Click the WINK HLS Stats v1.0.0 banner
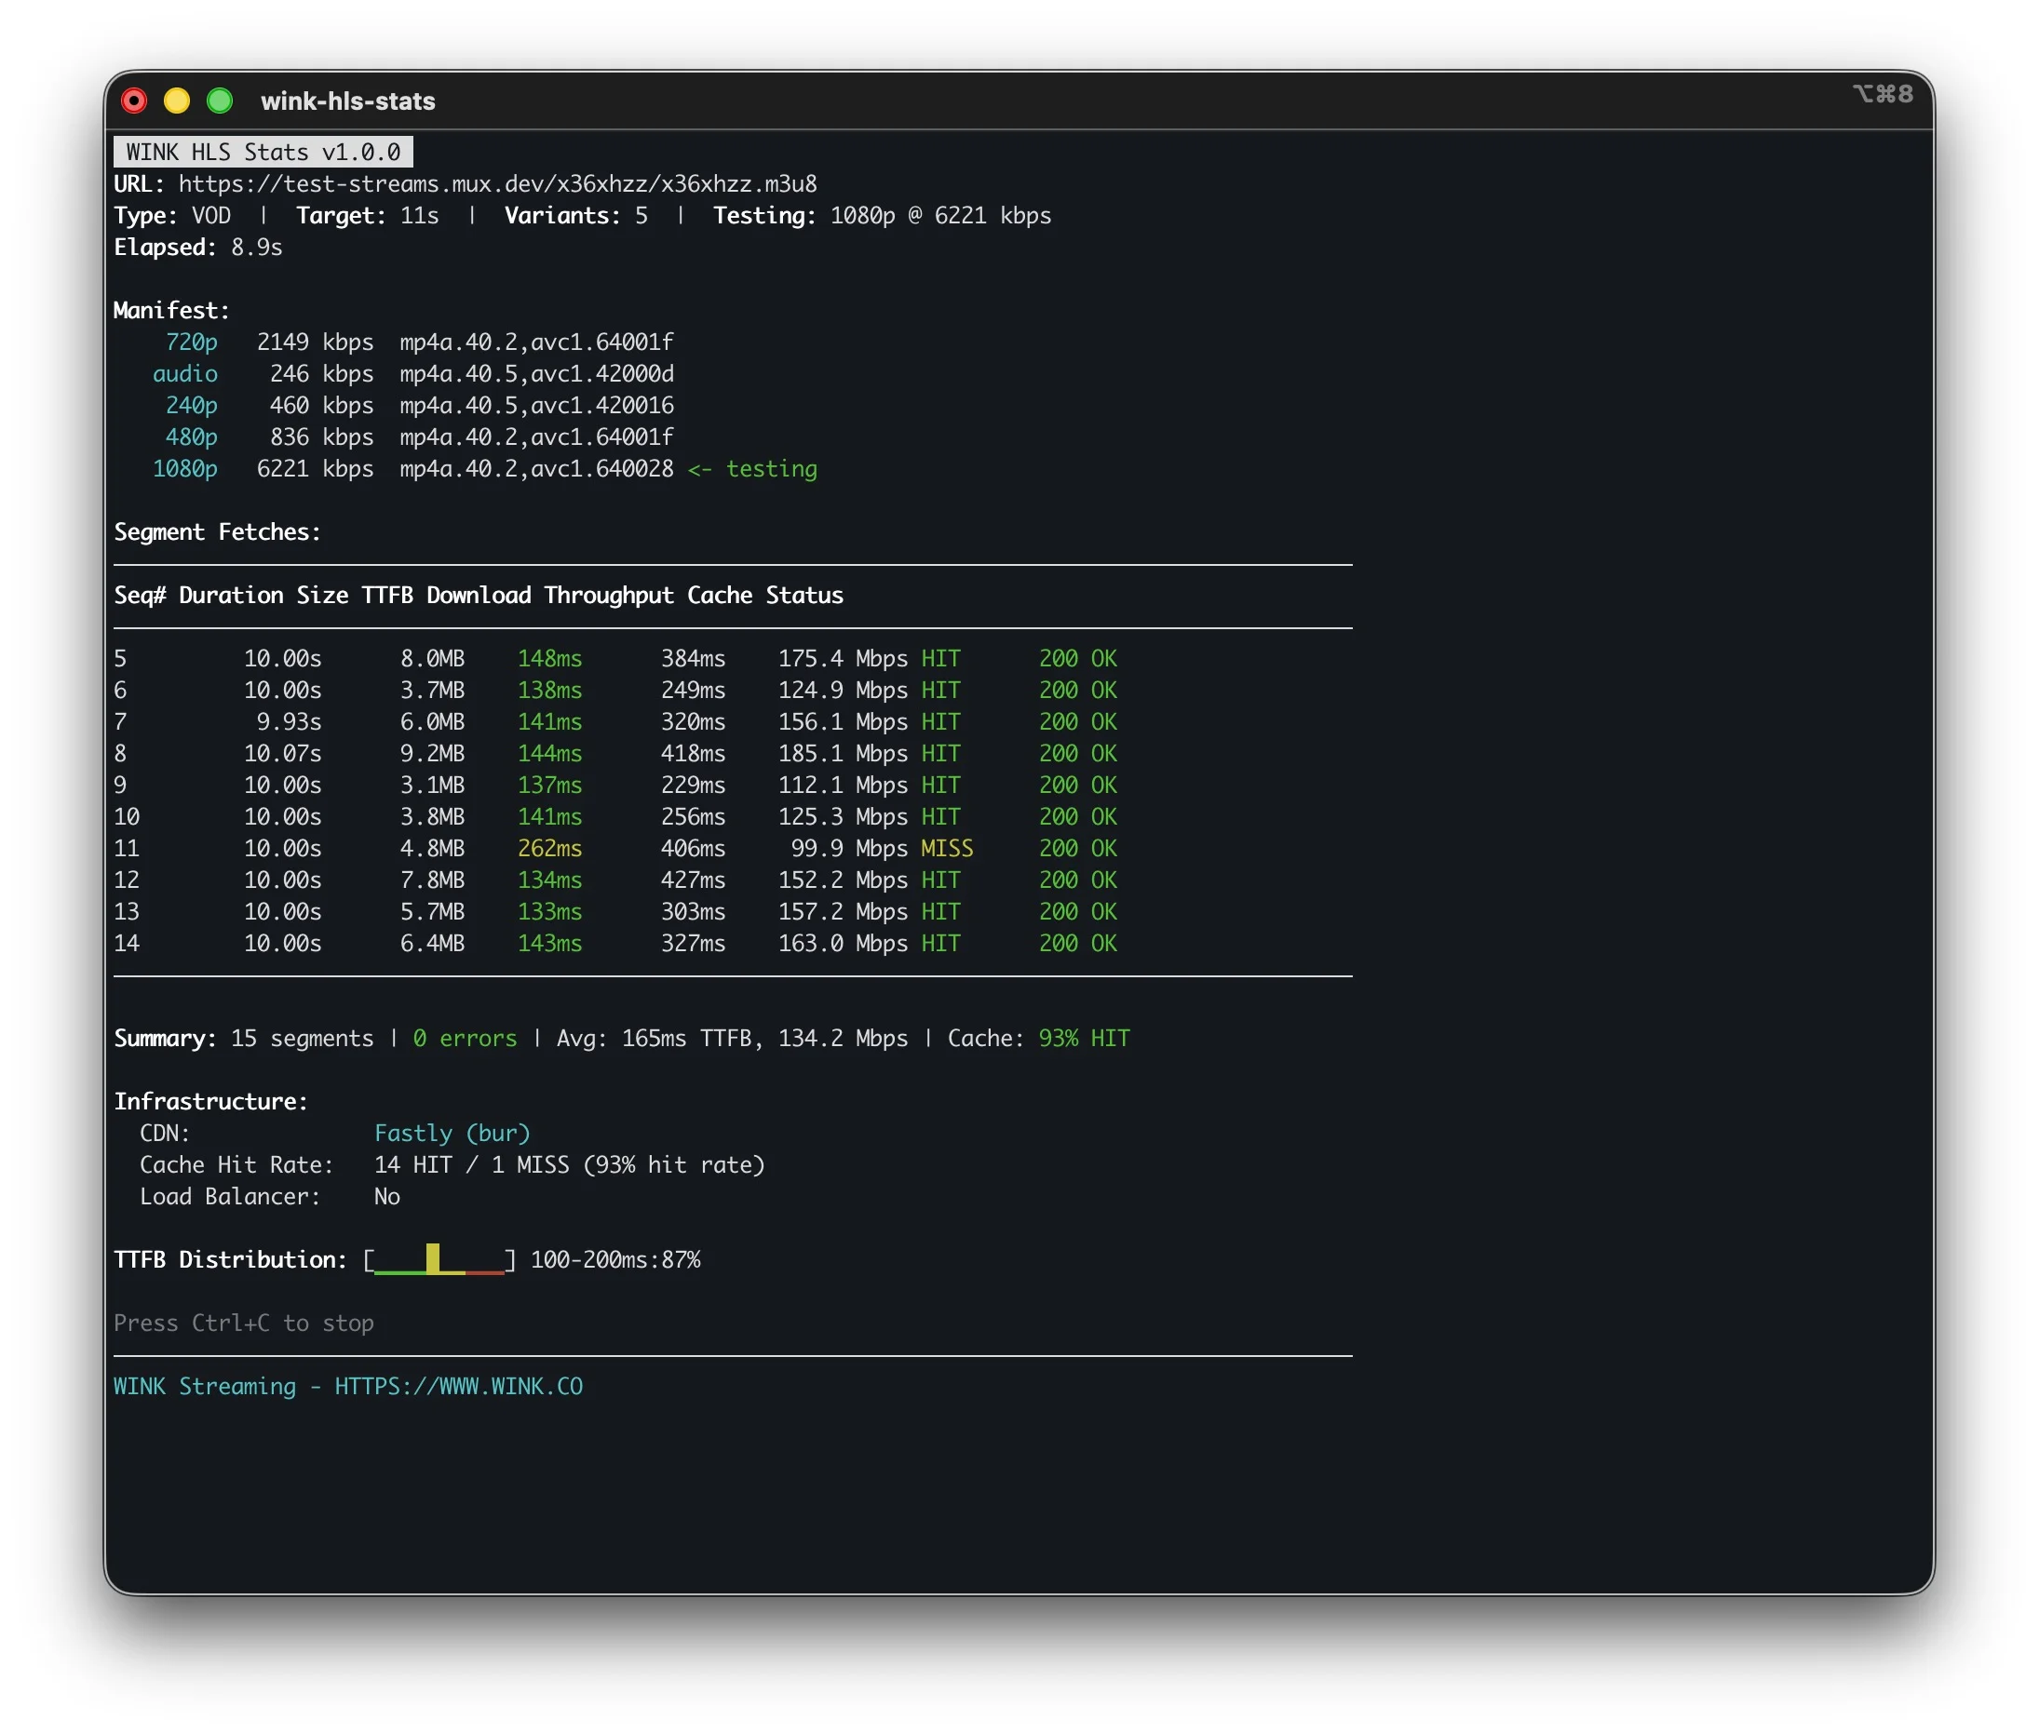This screenshot has height=1733, width=2039. (x=263, y=153)
